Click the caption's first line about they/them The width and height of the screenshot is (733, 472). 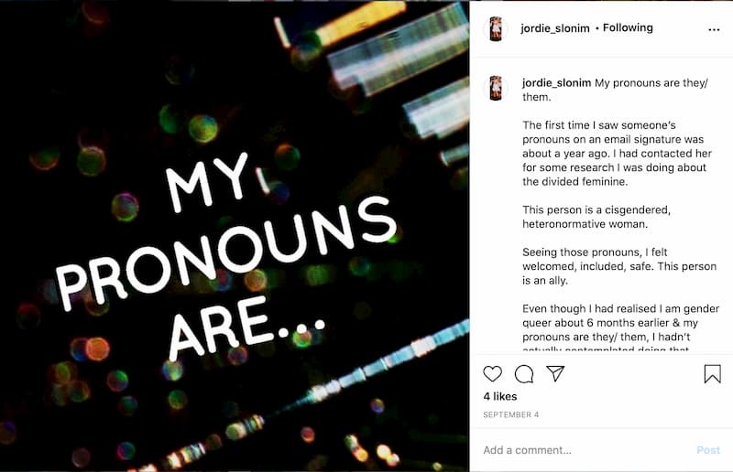pos(615,90)
